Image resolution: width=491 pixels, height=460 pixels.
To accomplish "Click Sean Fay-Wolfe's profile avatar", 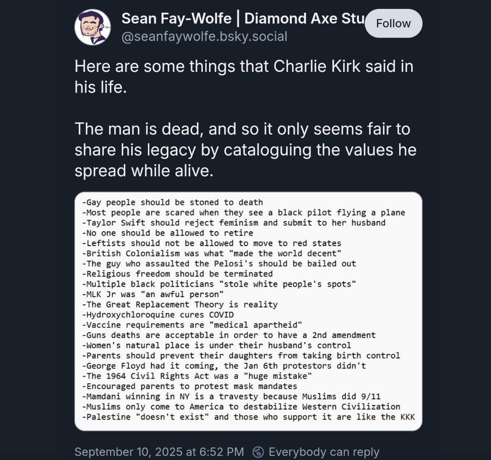I will (x=93, y=27).
